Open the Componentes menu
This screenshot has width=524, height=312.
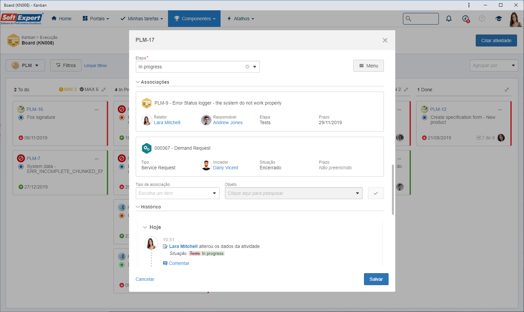point(194,19)
